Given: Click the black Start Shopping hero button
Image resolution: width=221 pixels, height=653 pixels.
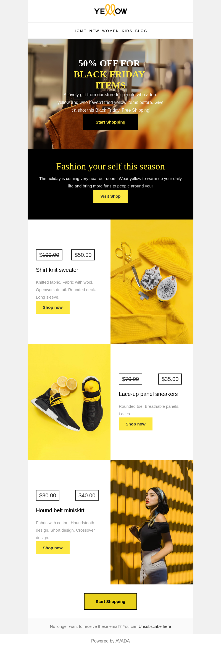Looking at the screenshot, I should click(x=110, y=122).
